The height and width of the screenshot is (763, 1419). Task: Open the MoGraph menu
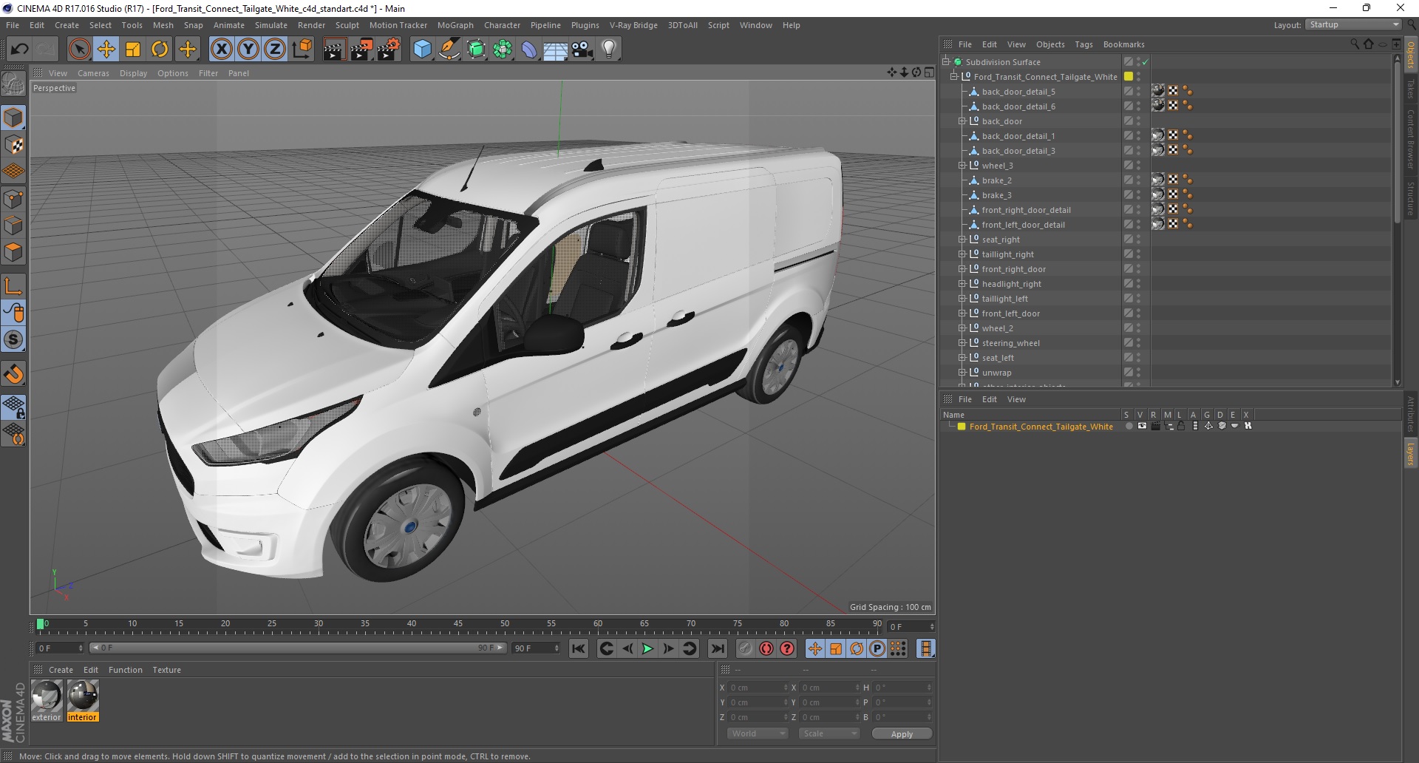point(455,25)
